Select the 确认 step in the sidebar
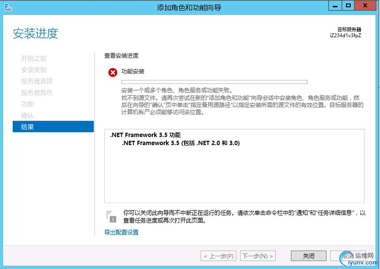Screen dimensions: 380x269 pyautogui.click(x=27, y=116)
